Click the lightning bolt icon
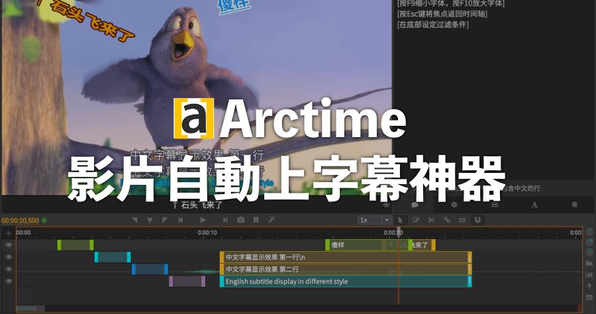This screenshot has height=314, width=596. (589, 286)
